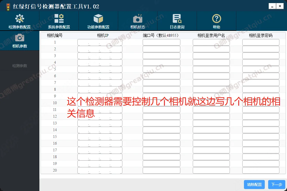
Task: Open 日志查询 with the log-search icon
Action: (x=177, y=18)
